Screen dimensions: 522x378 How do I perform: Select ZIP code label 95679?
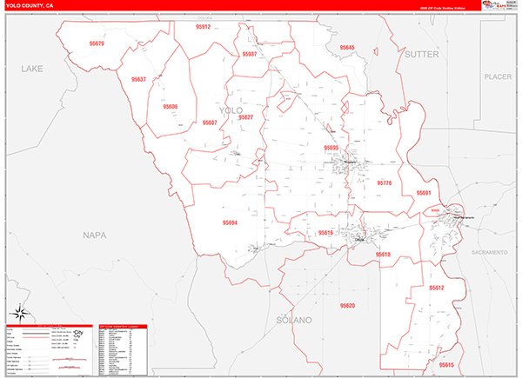click(97, 43)
